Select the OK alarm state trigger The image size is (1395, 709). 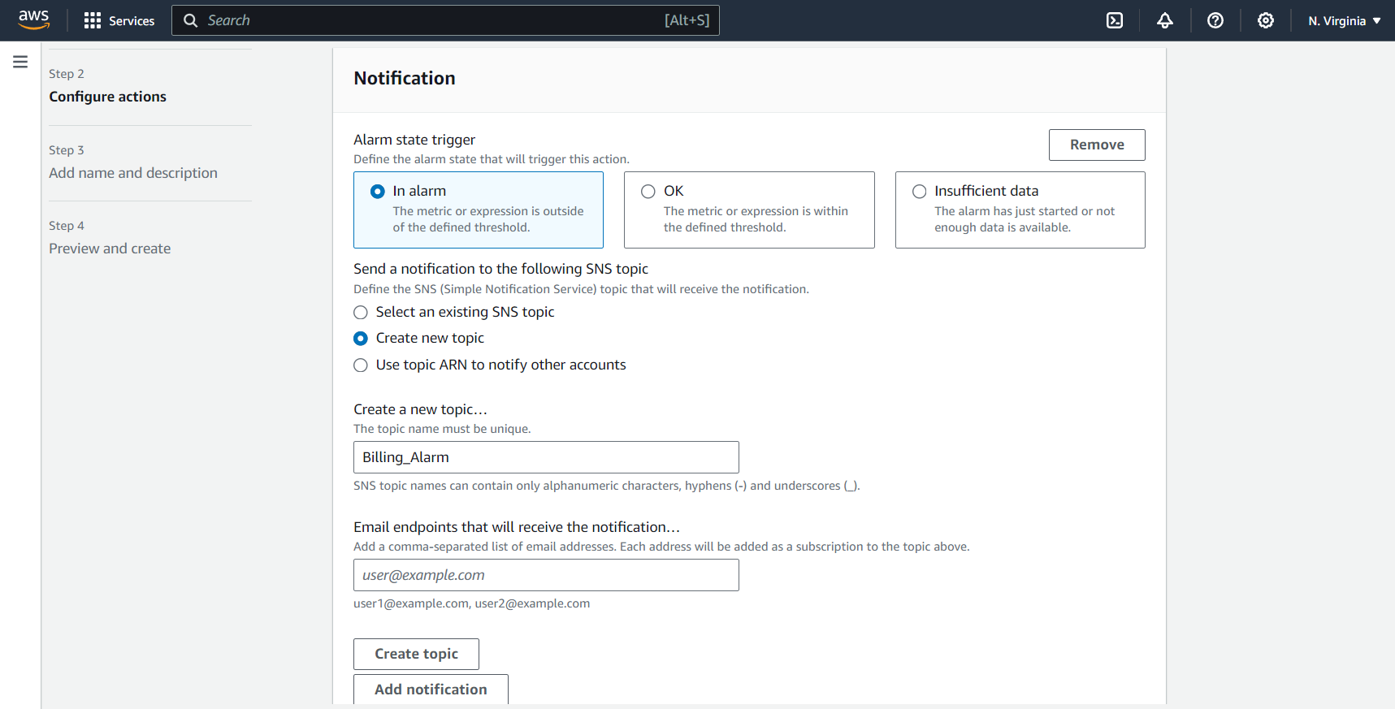648,192
